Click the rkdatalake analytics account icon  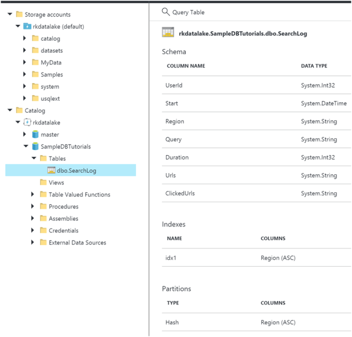coord(27,122)
